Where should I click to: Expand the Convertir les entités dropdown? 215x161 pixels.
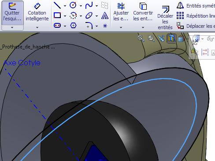point(143,27)
